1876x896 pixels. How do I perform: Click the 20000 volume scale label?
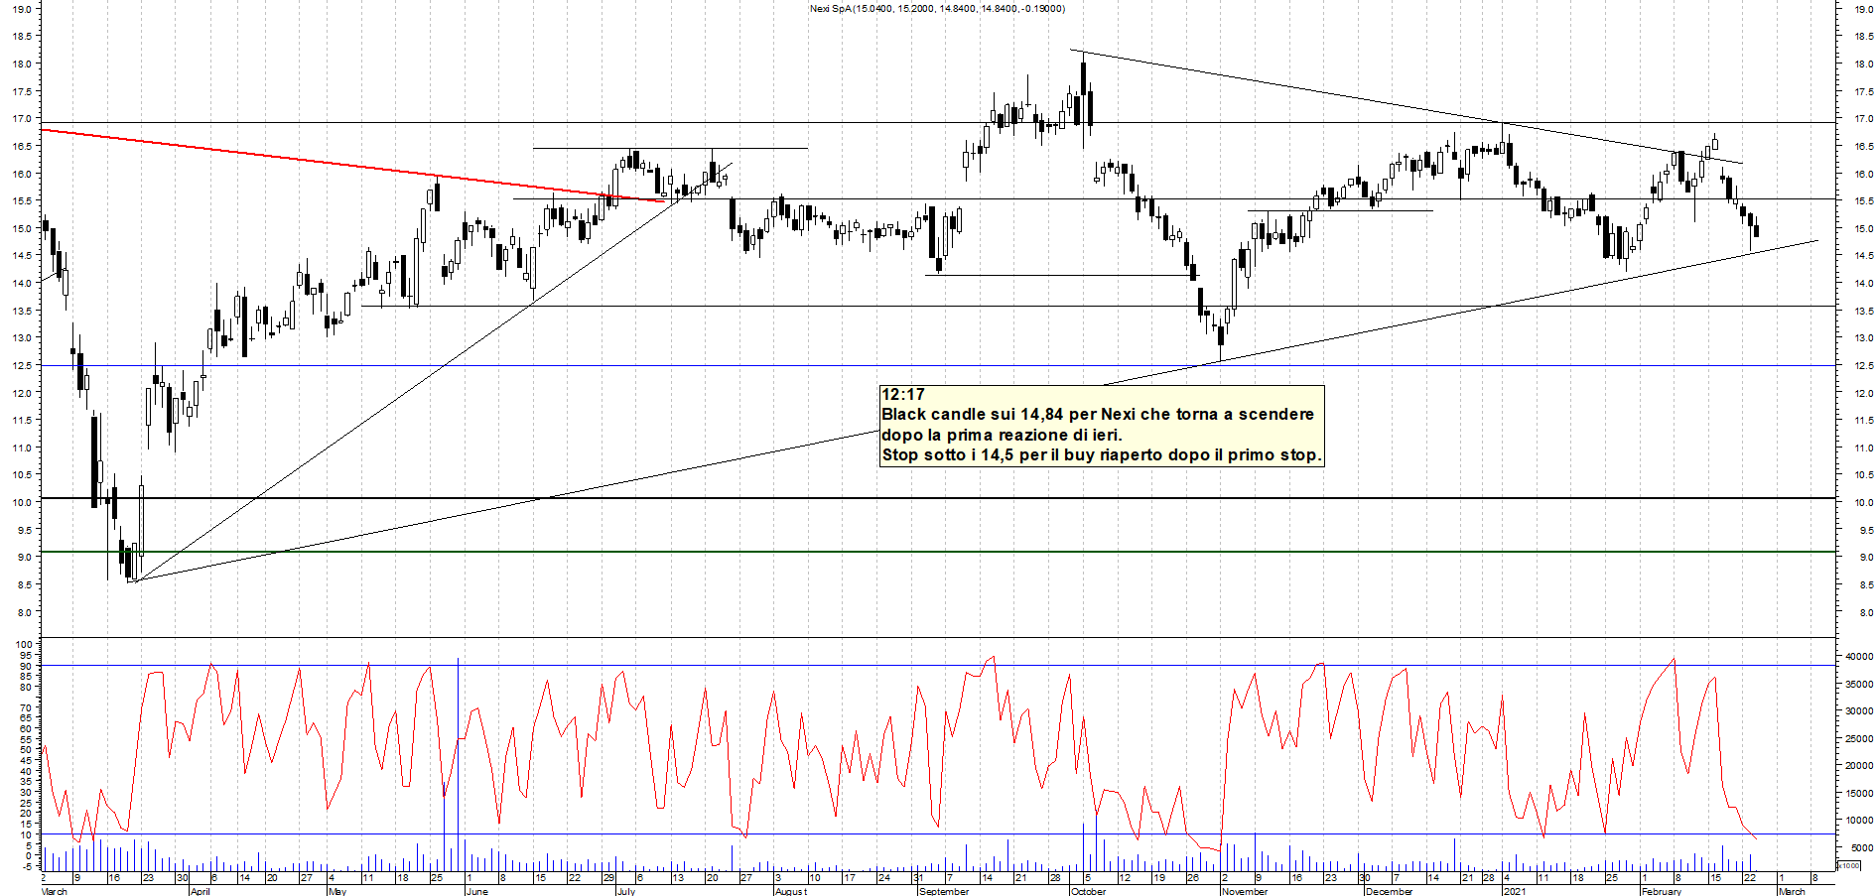[1859, 765]
